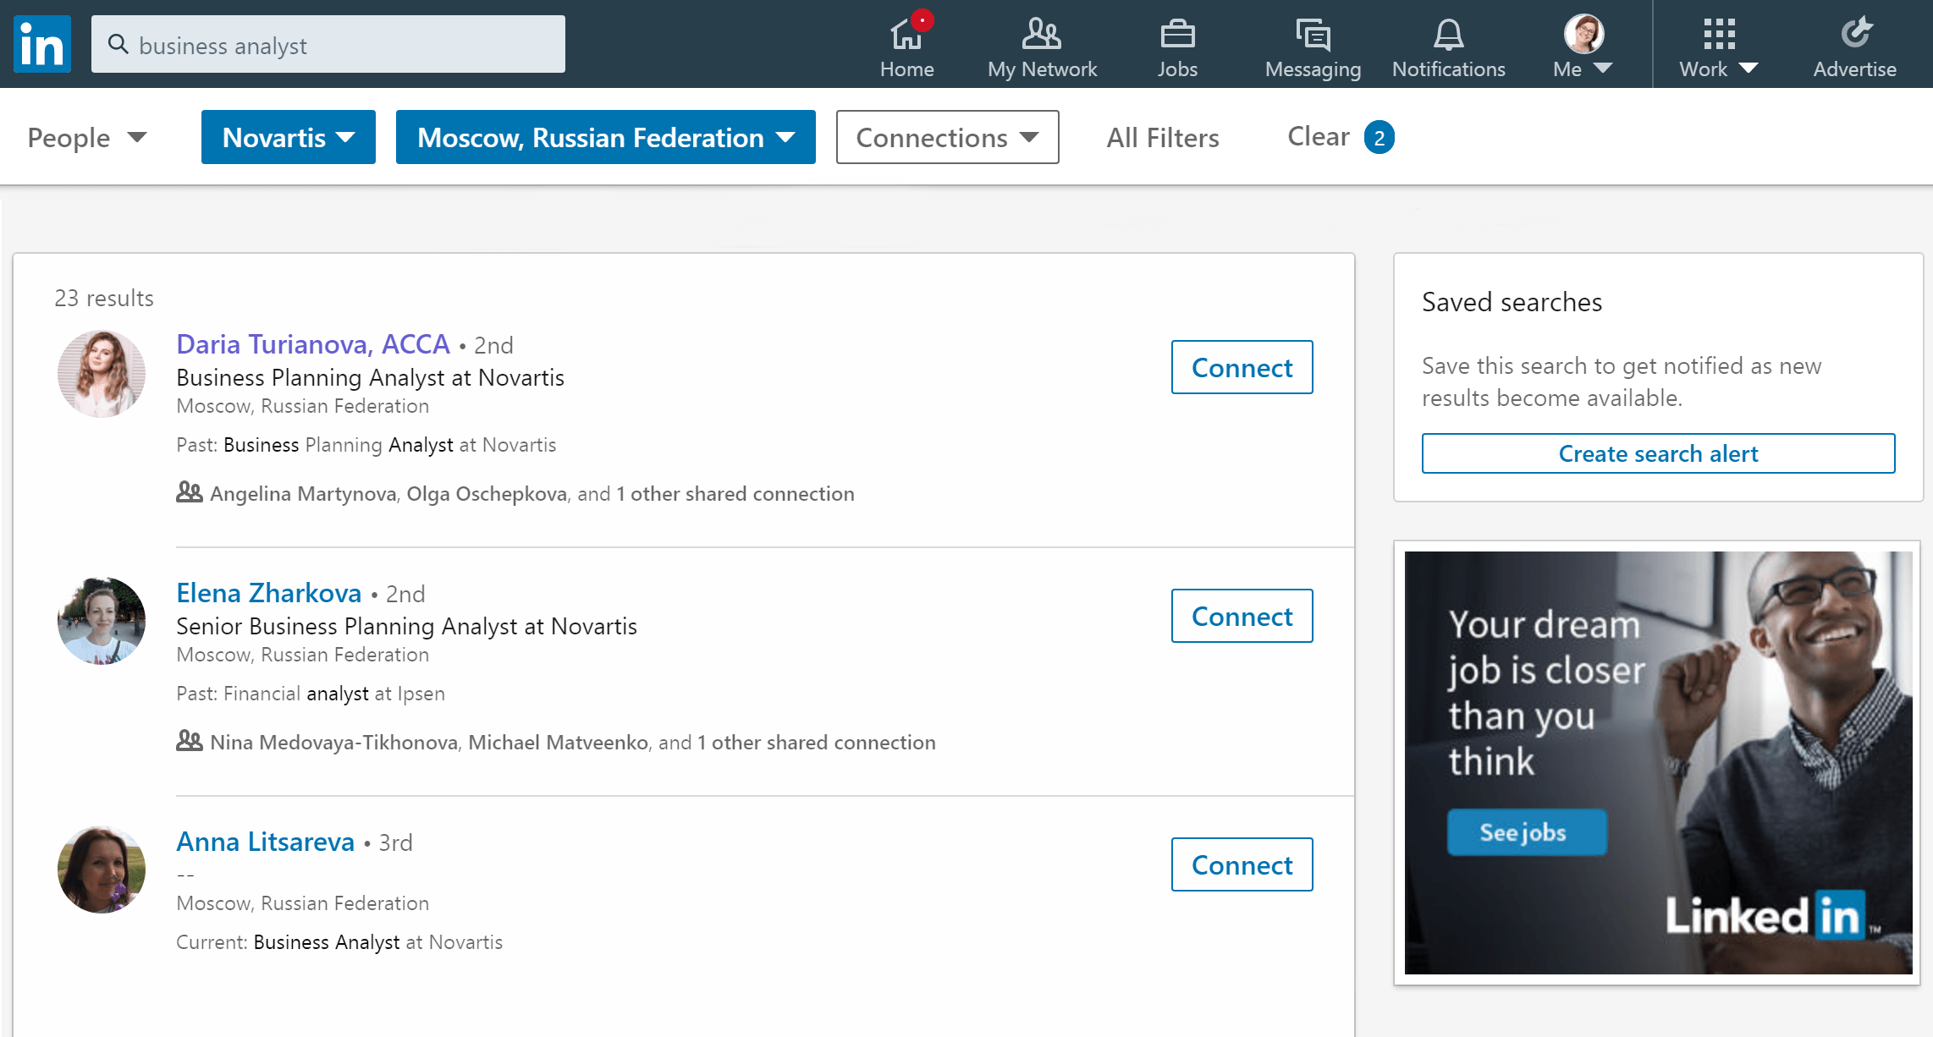Click '23 results' count text
Screen dimensions: 1933x1037
[x=104, y=299]
